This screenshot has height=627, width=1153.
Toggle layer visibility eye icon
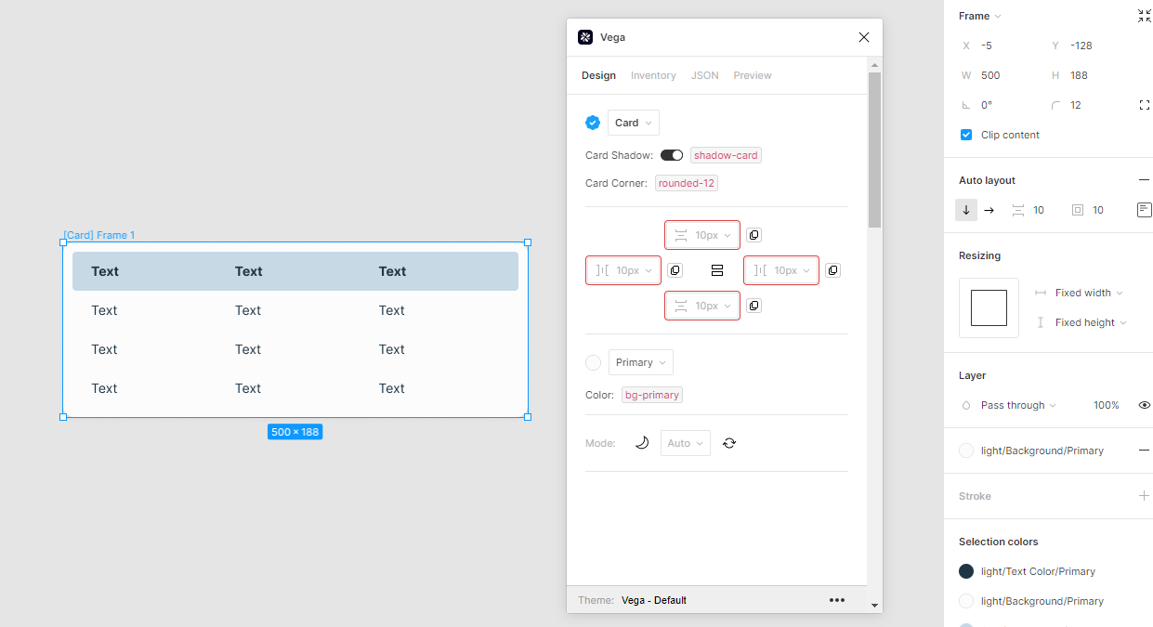pos(1145,405)
